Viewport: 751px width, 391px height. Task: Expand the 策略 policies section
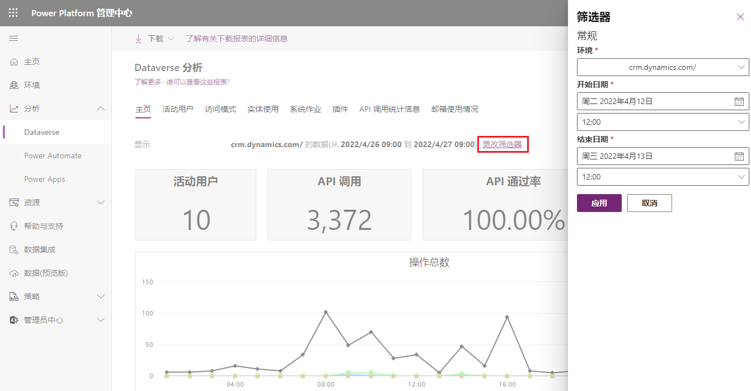(100, 296)
